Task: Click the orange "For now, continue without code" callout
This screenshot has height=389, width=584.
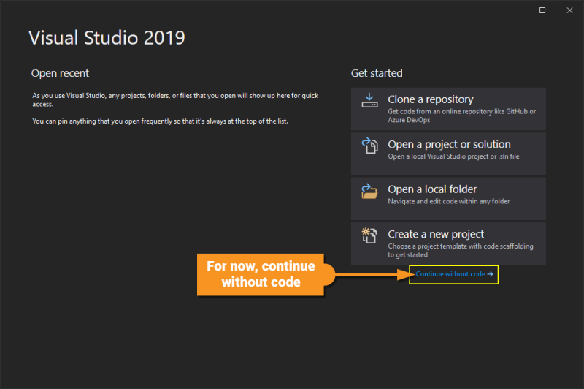Action: point(261,274)
